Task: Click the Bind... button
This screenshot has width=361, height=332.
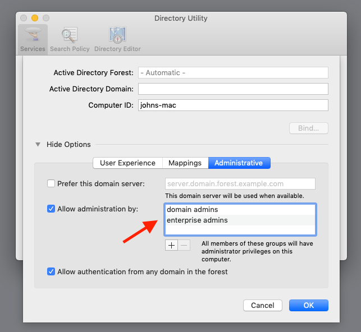Action: click(x=309, y=128)
